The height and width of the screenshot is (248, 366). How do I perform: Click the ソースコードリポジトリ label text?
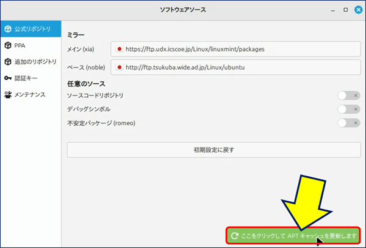[x=95, y=95]
